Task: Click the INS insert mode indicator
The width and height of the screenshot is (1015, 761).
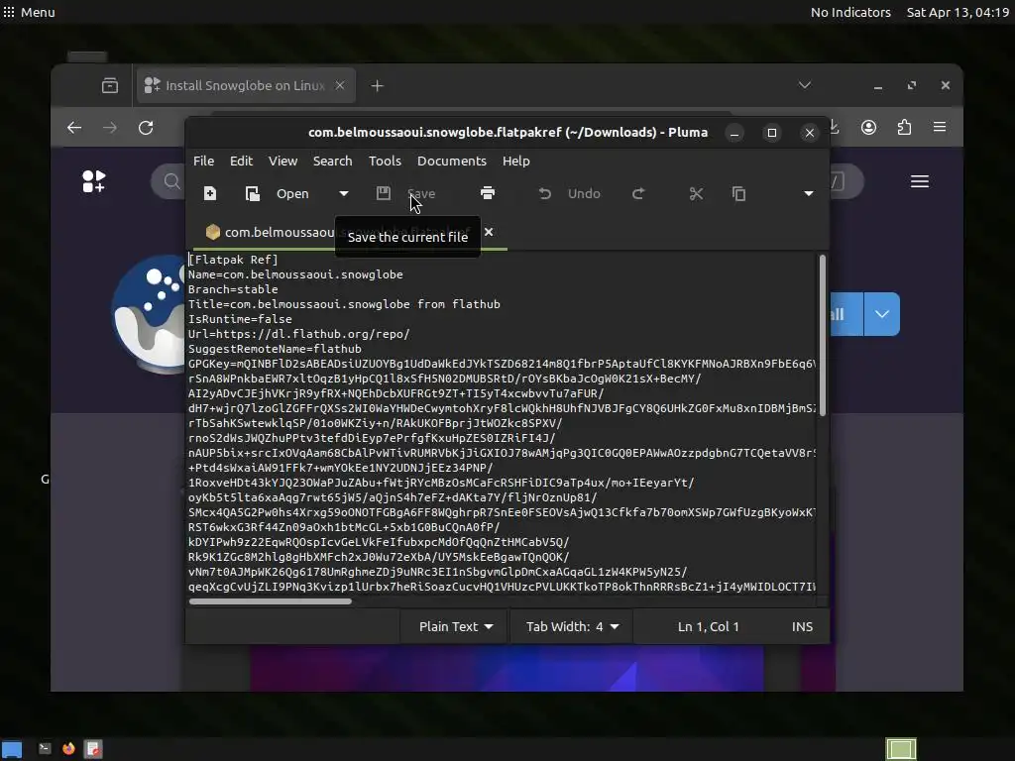Action: tap(802, 626)
